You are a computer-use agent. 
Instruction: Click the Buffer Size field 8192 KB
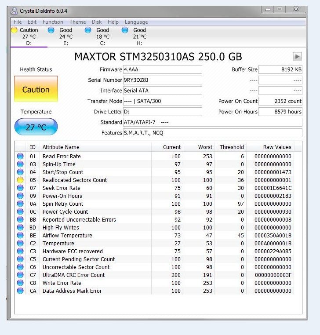click(280, 69)
